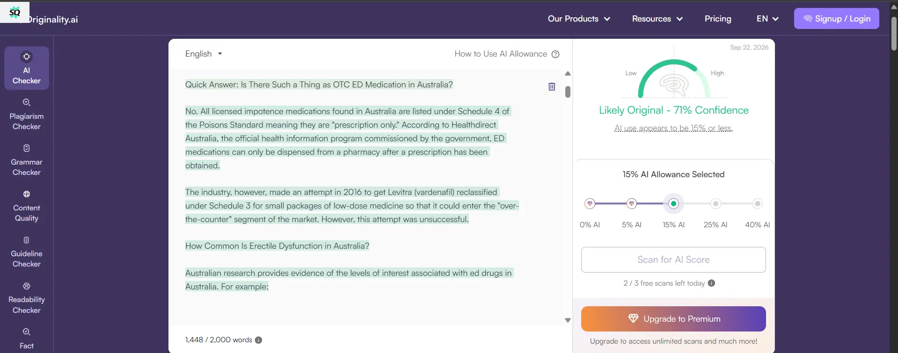Click the Sep 22, 2026 date label
The width and height of the screenshot is (898, 353).
[749, 47]
